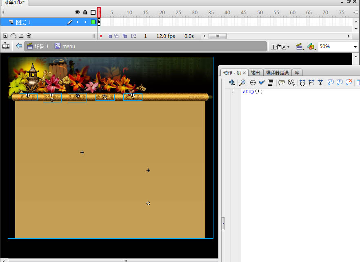Click the show all layers as outlines square
This screenshot has height=262, width=360.
93,12
